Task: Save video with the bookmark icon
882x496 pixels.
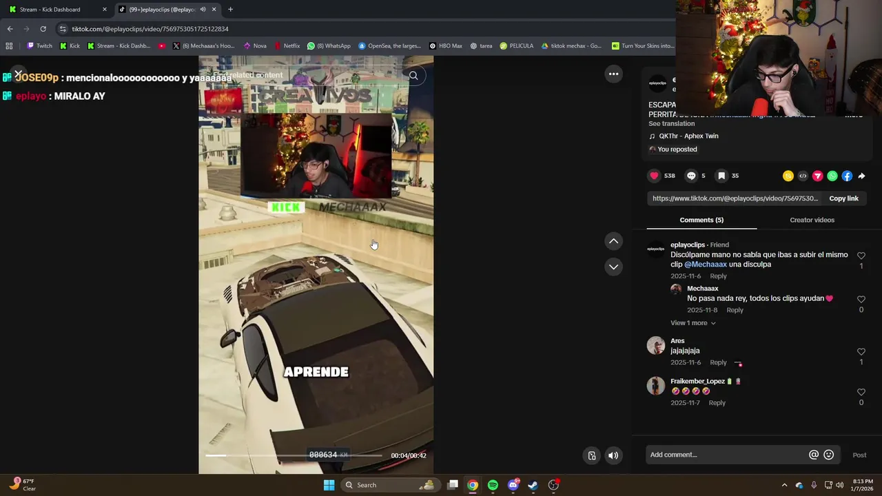Action: coord(721,176)
